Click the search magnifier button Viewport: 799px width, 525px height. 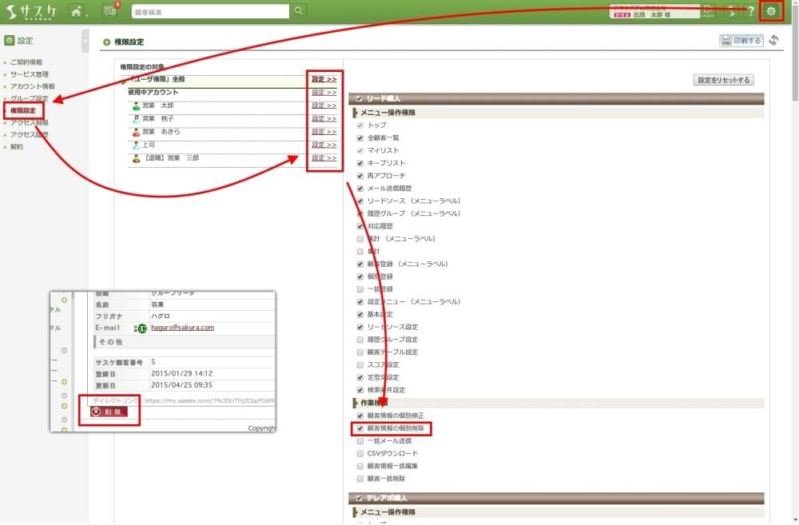tap(298, 11)
